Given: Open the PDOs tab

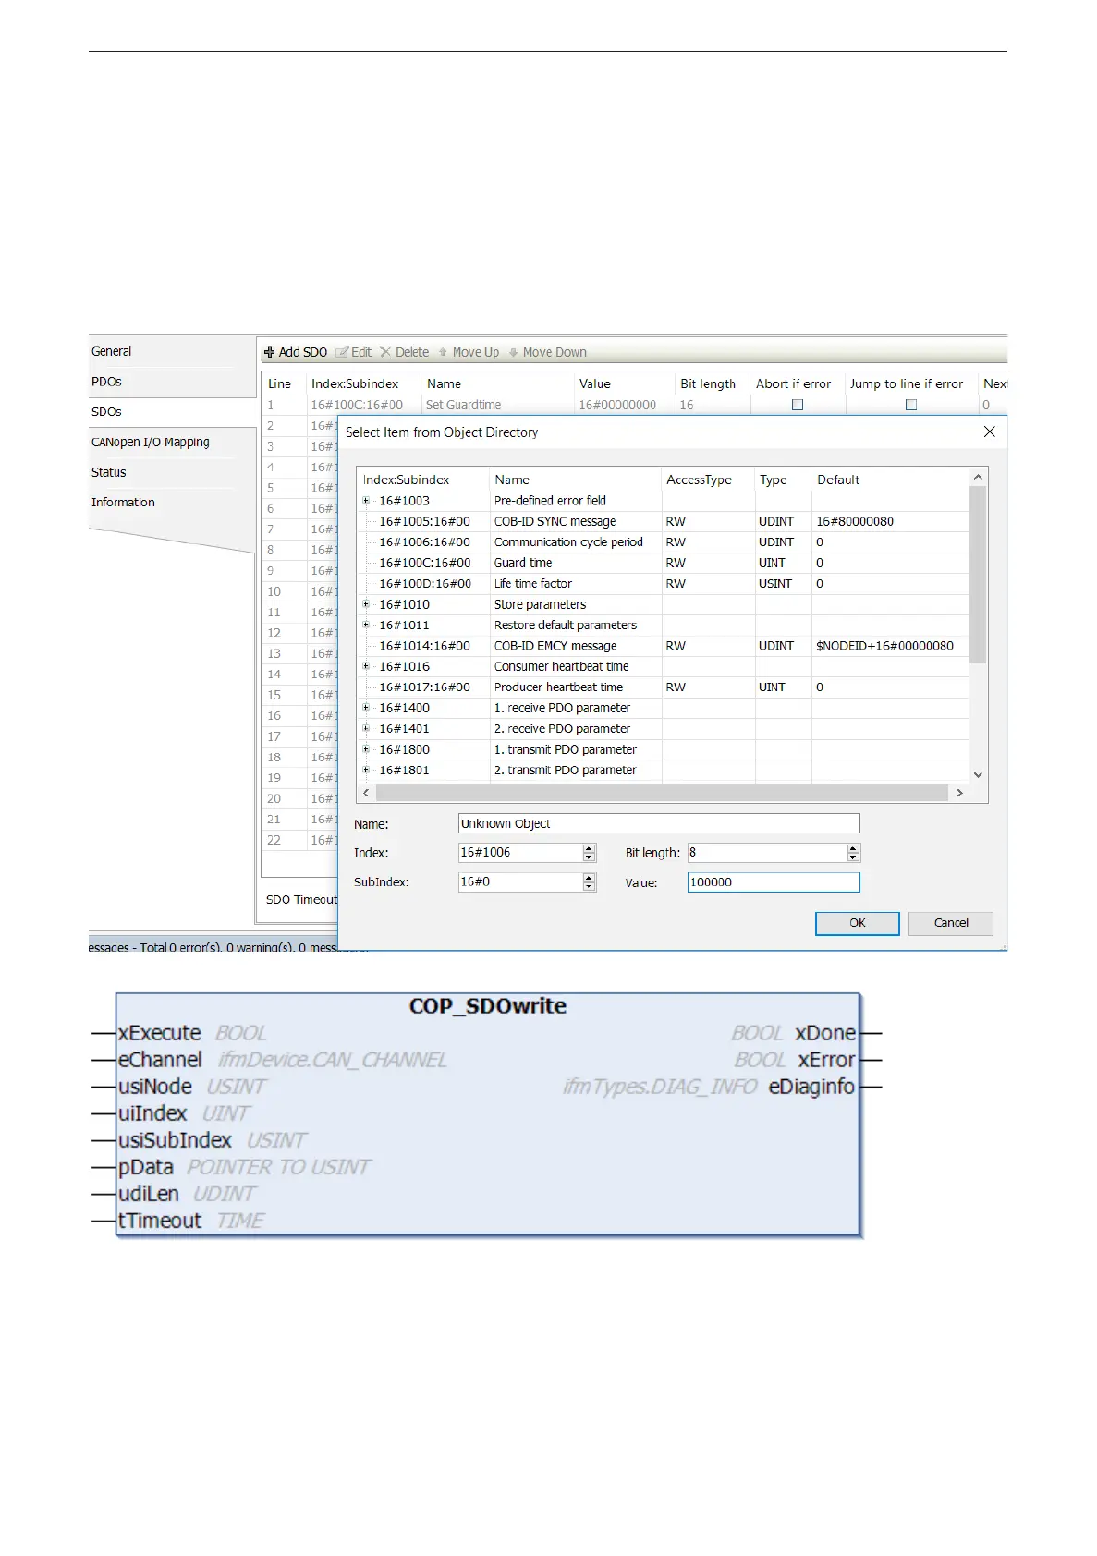Looking at the screenshot, I should tap(106, 382).
